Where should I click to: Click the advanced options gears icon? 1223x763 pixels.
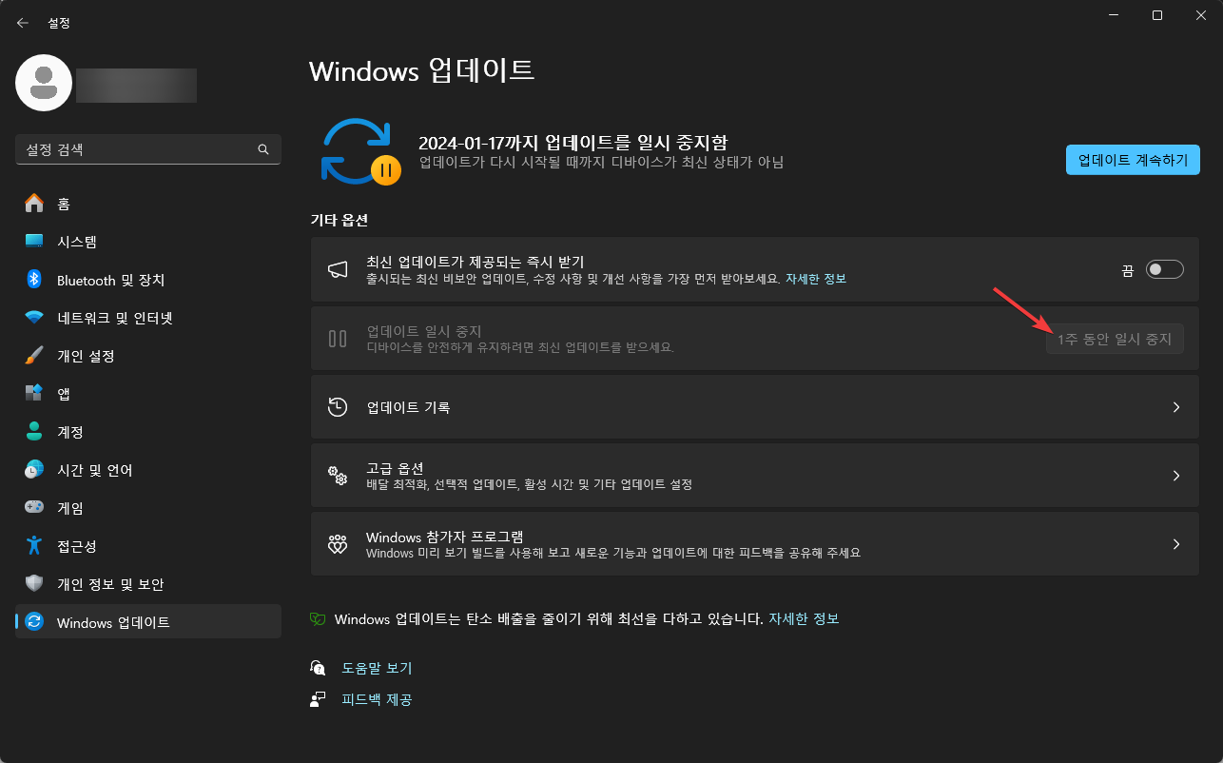coord(338,476)
